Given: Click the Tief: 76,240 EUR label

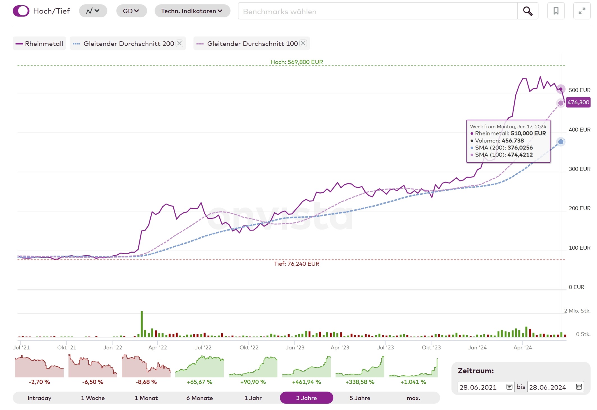Looking at the screenshot, I should point(297,264).
